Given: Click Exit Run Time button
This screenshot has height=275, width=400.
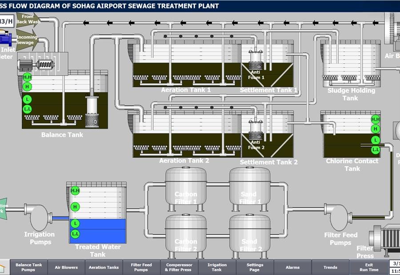Looking at the screenshot, I should (369, 267).
